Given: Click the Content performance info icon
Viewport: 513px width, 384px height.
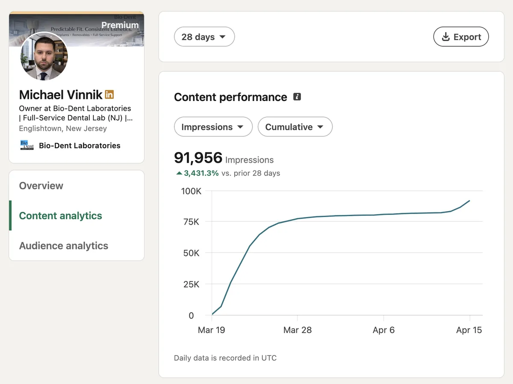Looking at the screenshot, I should point(297,97).
